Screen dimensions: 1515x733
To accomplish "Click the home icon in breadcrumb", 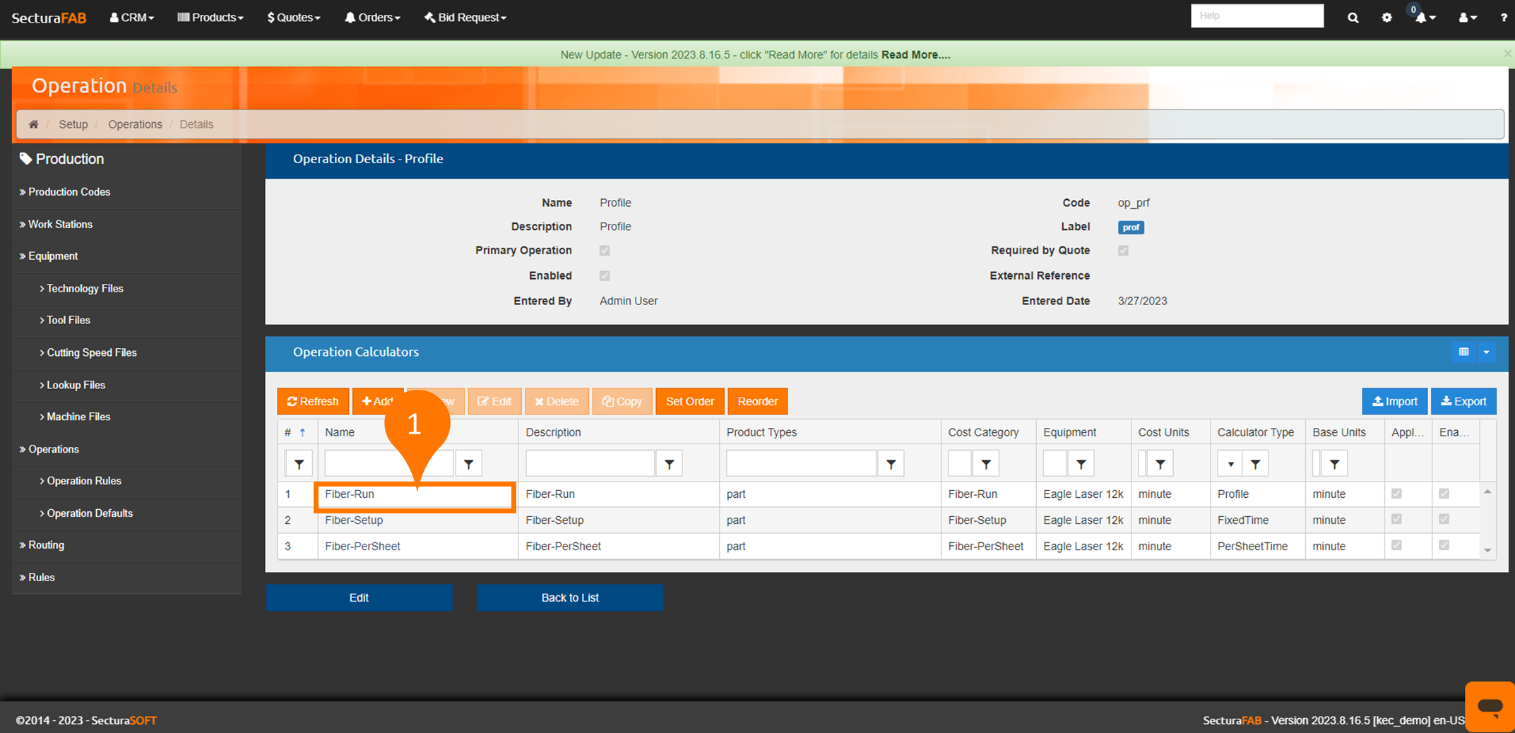I will 33,124.
